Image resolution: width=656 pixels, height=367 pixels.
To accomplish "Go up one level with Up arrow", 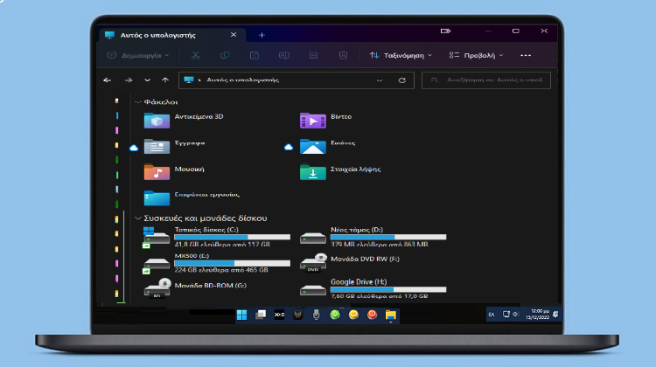I will [166, 80].
